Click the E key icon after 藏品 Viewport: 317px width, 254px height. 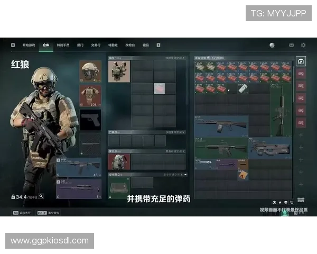click(x=158, y=45)
